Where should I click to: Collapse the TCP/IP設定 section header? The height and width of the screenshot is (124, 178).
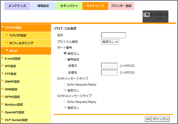coord(26,28)
